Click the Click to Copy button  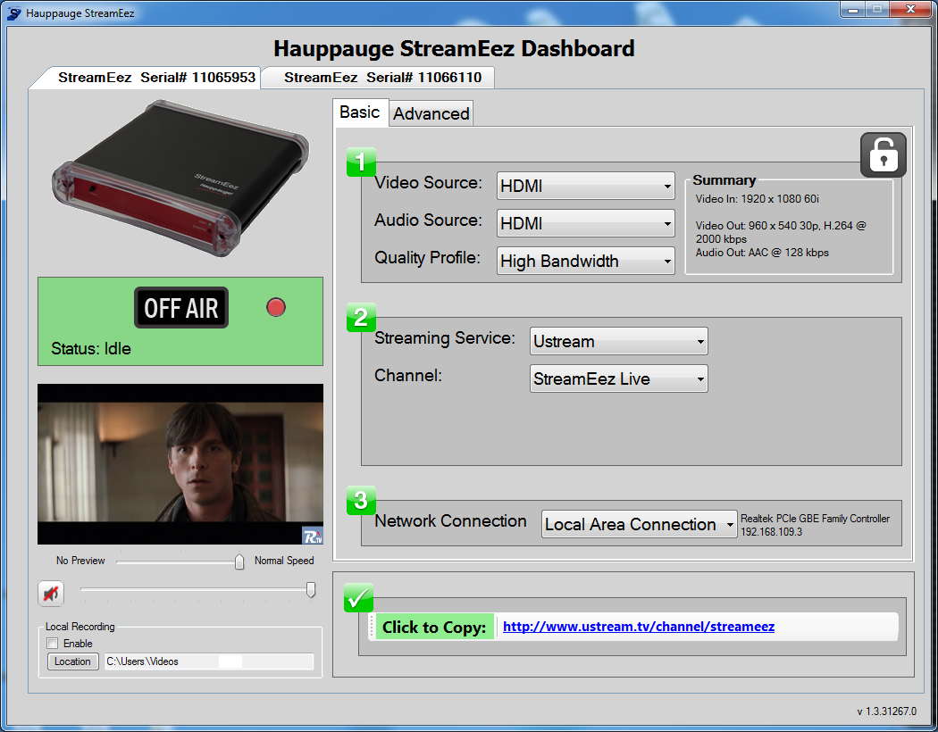(435, 627)
